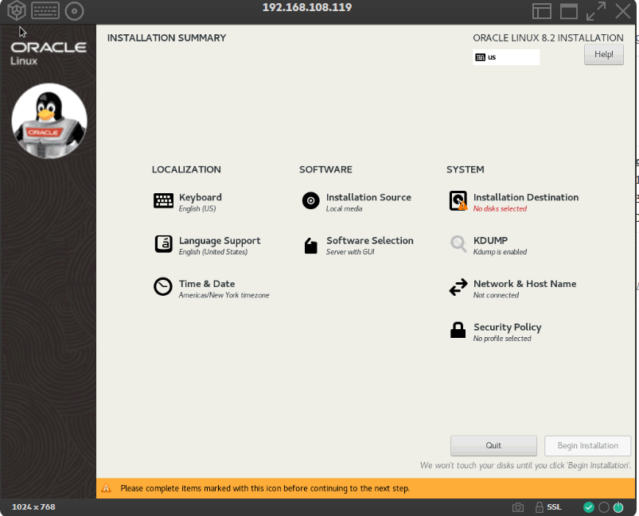
Task: Click the remote console hexagon logo icon
Action: click(17, 10)
